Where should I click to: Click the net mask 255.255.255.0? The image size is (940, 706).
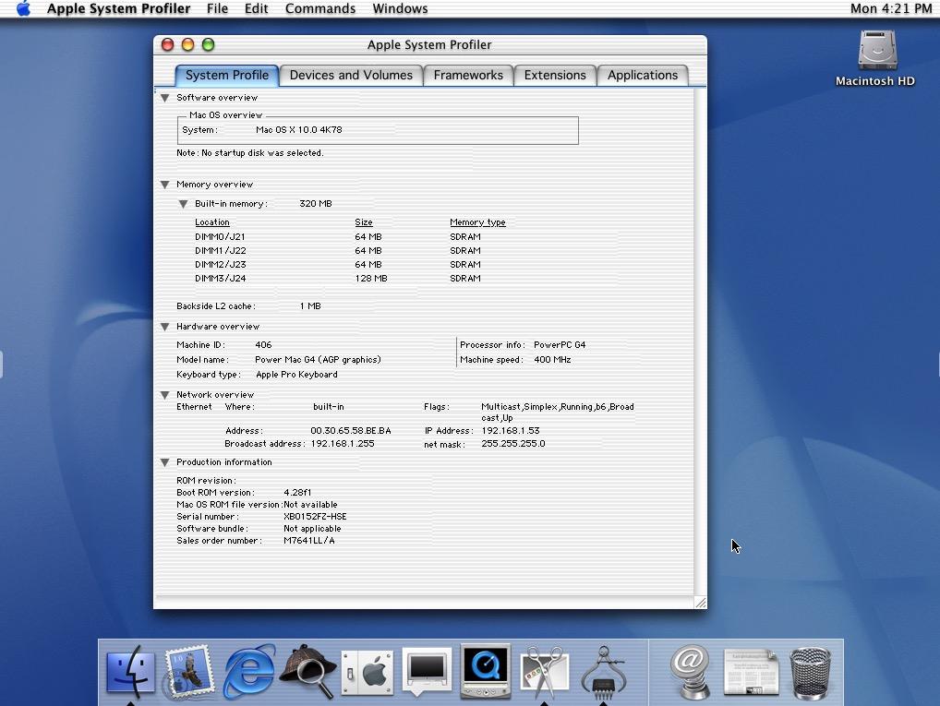[513, 444]
